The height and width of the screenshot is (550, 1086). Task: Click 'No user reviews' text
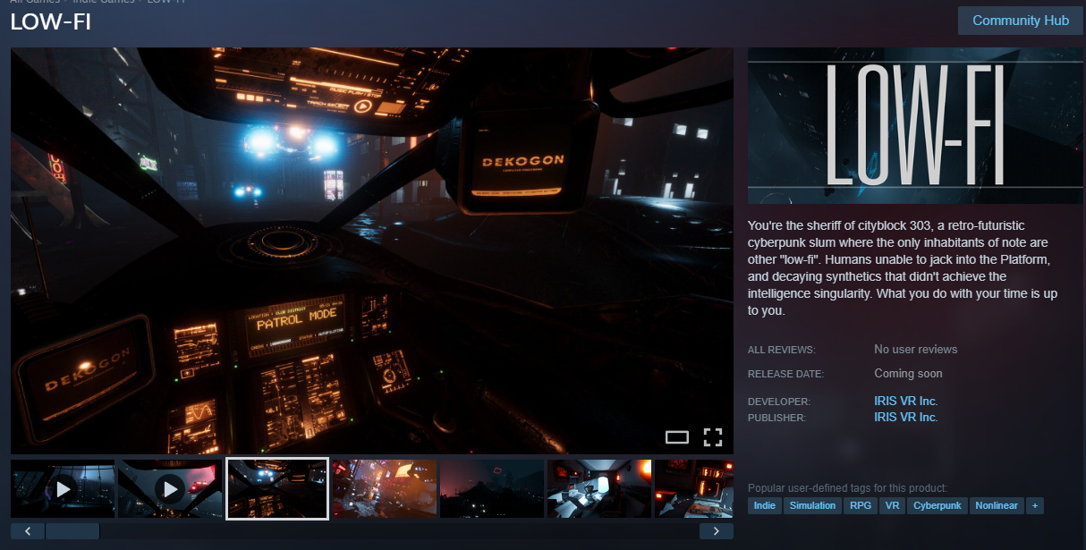[x=916, y=350]
